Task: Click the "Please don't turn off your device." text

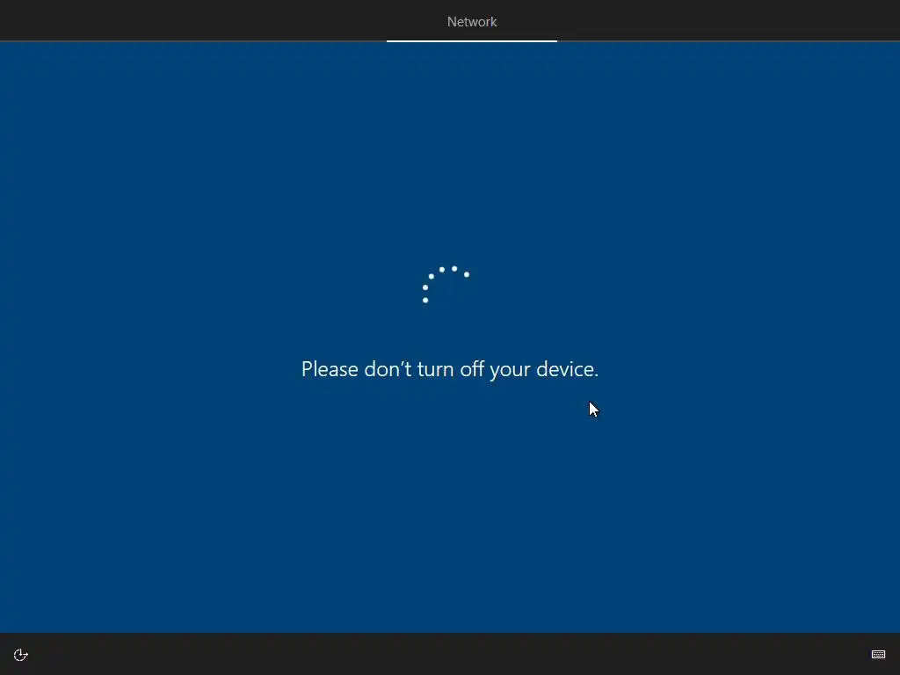Action: 450,369
